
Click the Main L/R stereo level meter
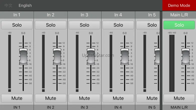tap(172, 63)
